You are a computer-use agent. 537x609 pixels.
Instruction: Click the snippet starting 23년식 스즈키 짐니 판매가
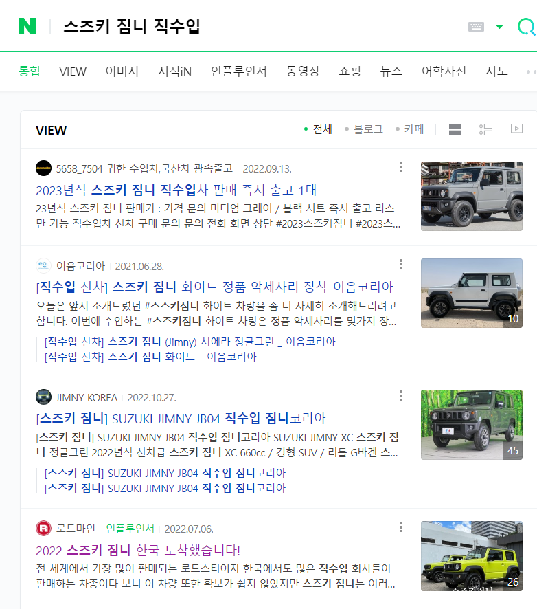coord(218,216)
